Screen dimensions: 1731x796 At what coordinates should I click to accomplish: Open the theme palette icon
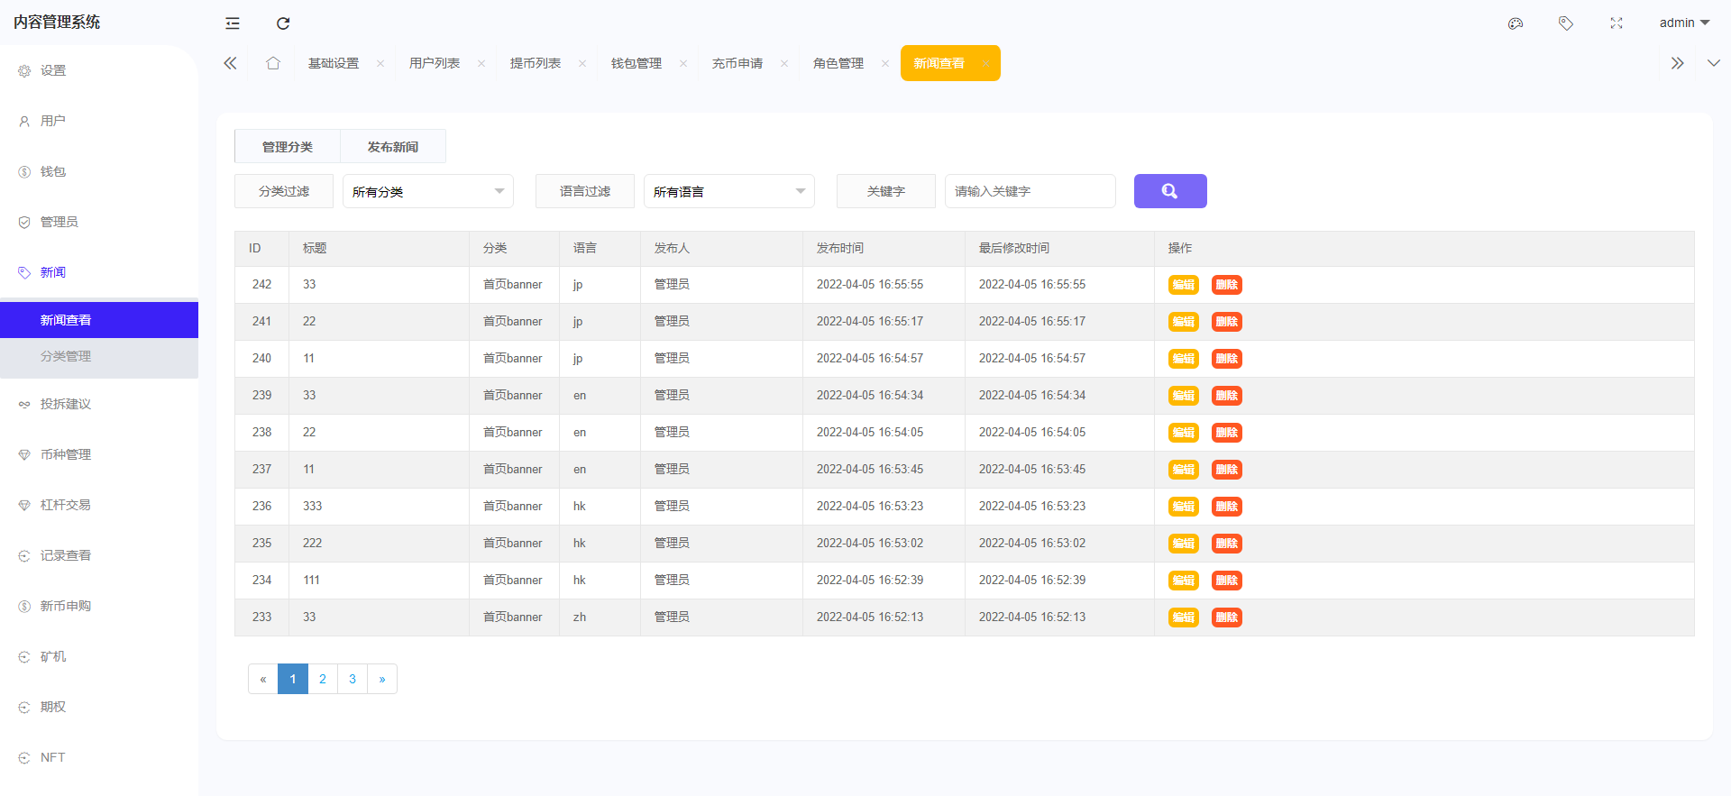(x=1516, y=23)
